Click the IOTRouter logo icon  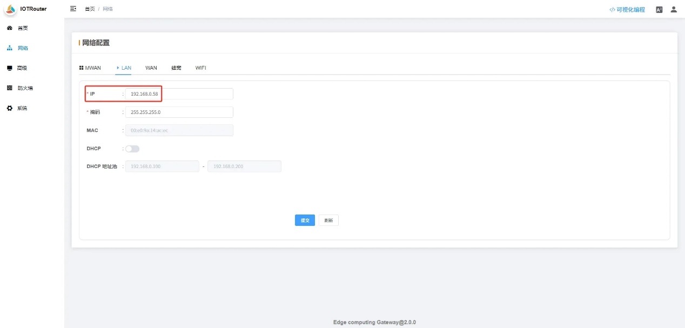(x=10, y=9)
